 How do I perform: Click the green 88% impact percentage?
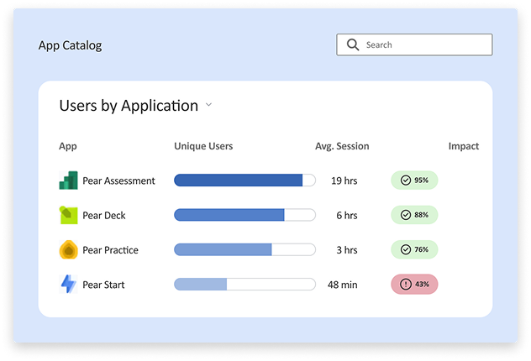pyautogui.click(x=421, y=215)
